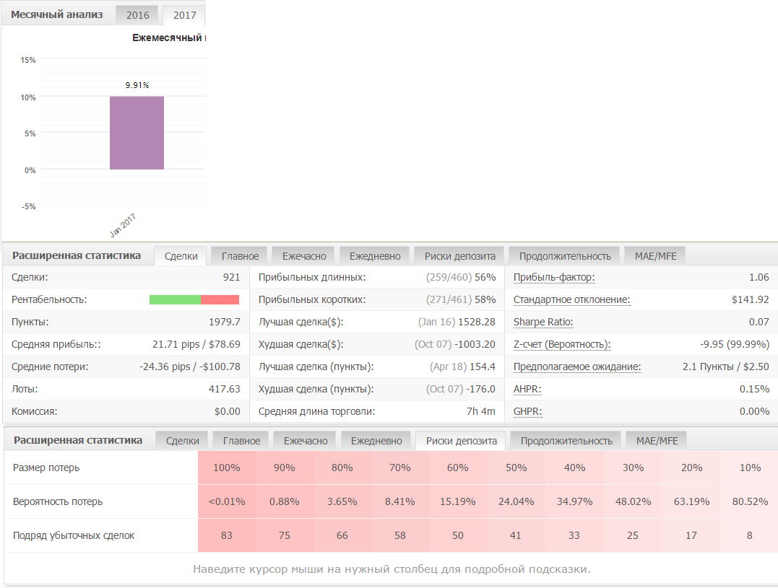The height and width of the screenshot is (588, 778).
Task: Click the Пункты value 1979.7
Action: pos(224,322)
